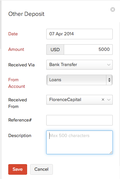This screenshot has width=120, height=179.
Task: Click the Other Deposit title
Action: pyautogui.click(x=26, y=14)
